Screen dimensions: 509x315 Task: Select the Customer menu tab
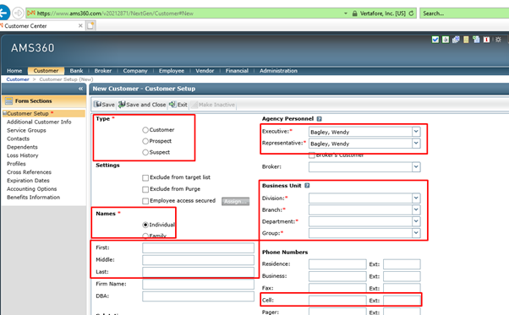click(x=46, y=71)
